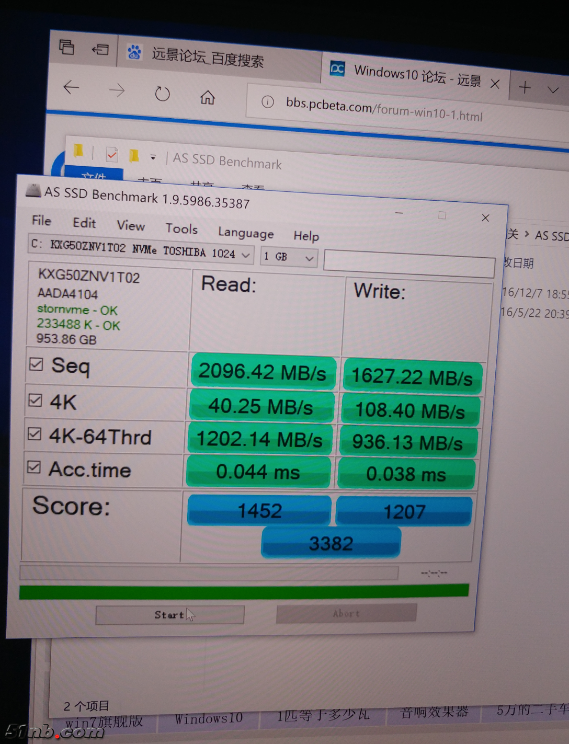Click the browser forward arrow

click(x=117, y=90)
